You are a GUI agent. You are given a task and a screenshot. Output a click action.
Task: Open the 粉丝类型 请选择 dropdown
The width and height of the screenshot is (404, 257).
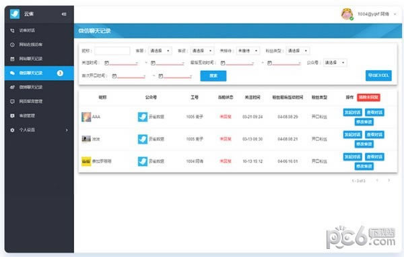(298, 51)
